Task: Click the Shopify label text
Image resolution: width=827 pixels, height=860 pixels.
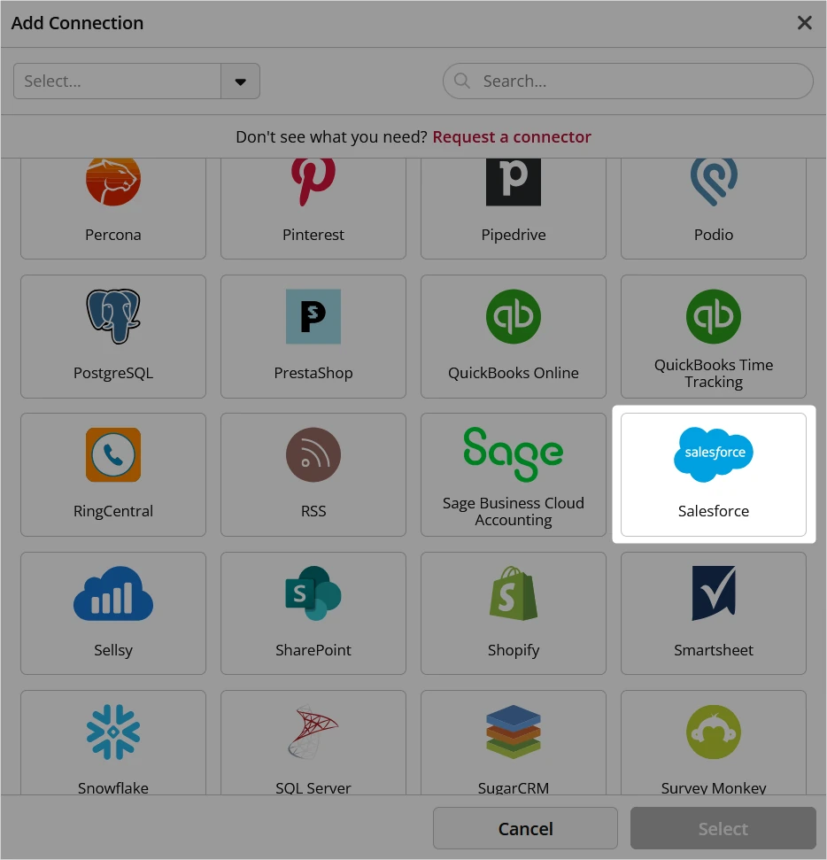Action: click(514, 650)
